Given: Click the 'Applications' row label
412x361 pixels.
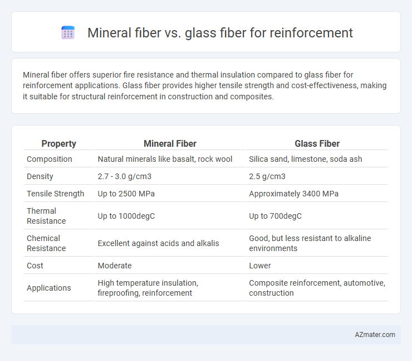Looking at the screenshot, I should [49, 288].
